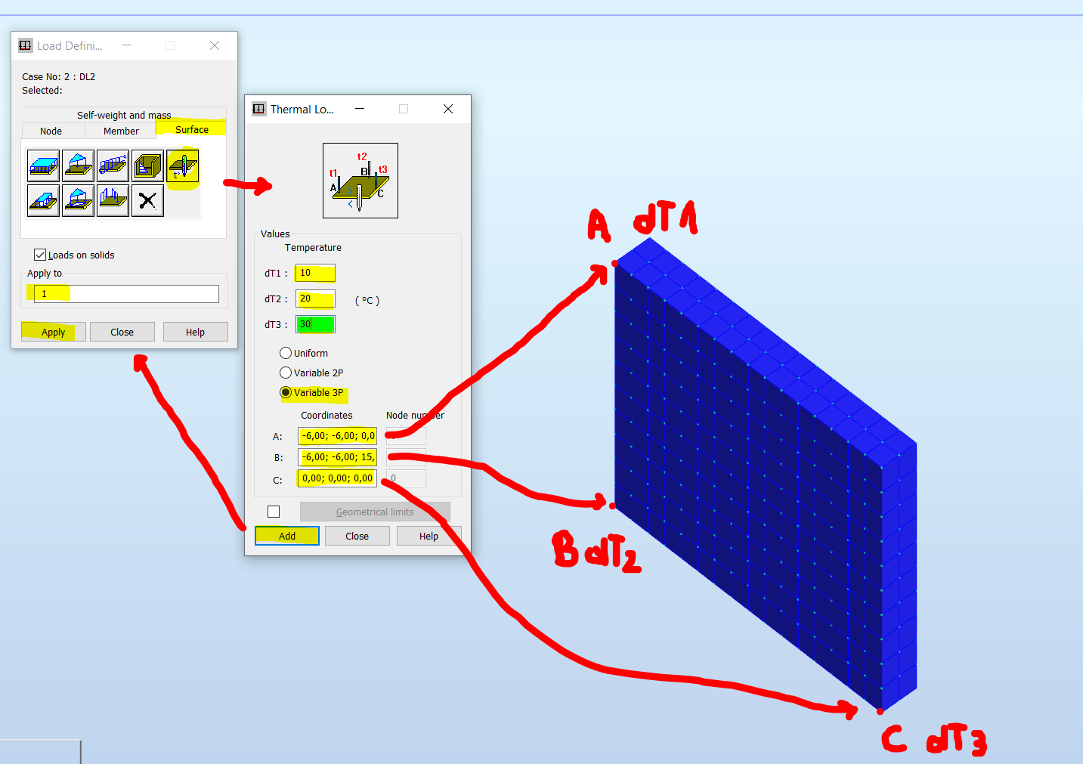Switch to the Member tab
Image resolution: width=1083 pixels, height=764 pixels.
pos(120,131)
